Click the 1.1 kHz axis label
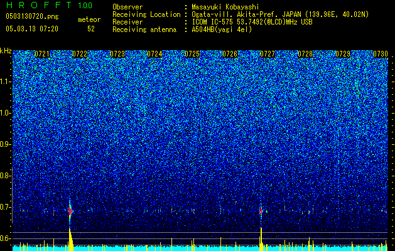 click(x=6, y=82)
